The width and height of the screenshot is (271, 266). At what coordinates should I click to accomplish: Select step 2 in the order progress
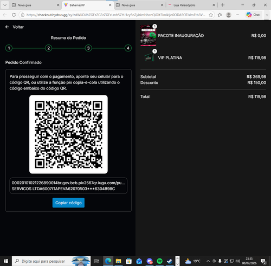48,48
